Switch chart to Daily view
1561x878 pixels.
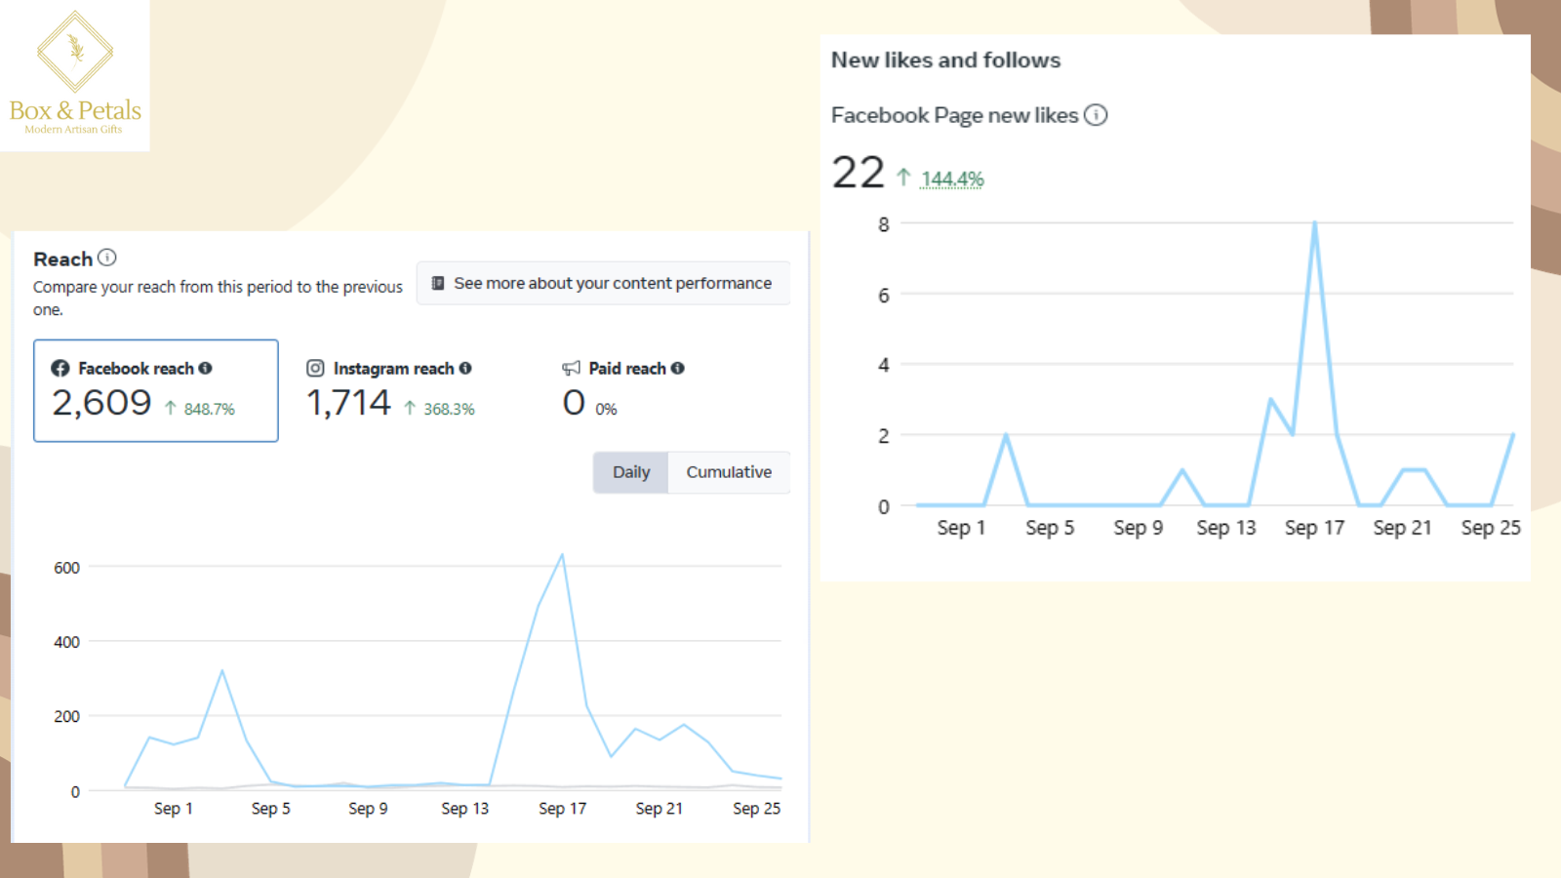pos(631,472)
